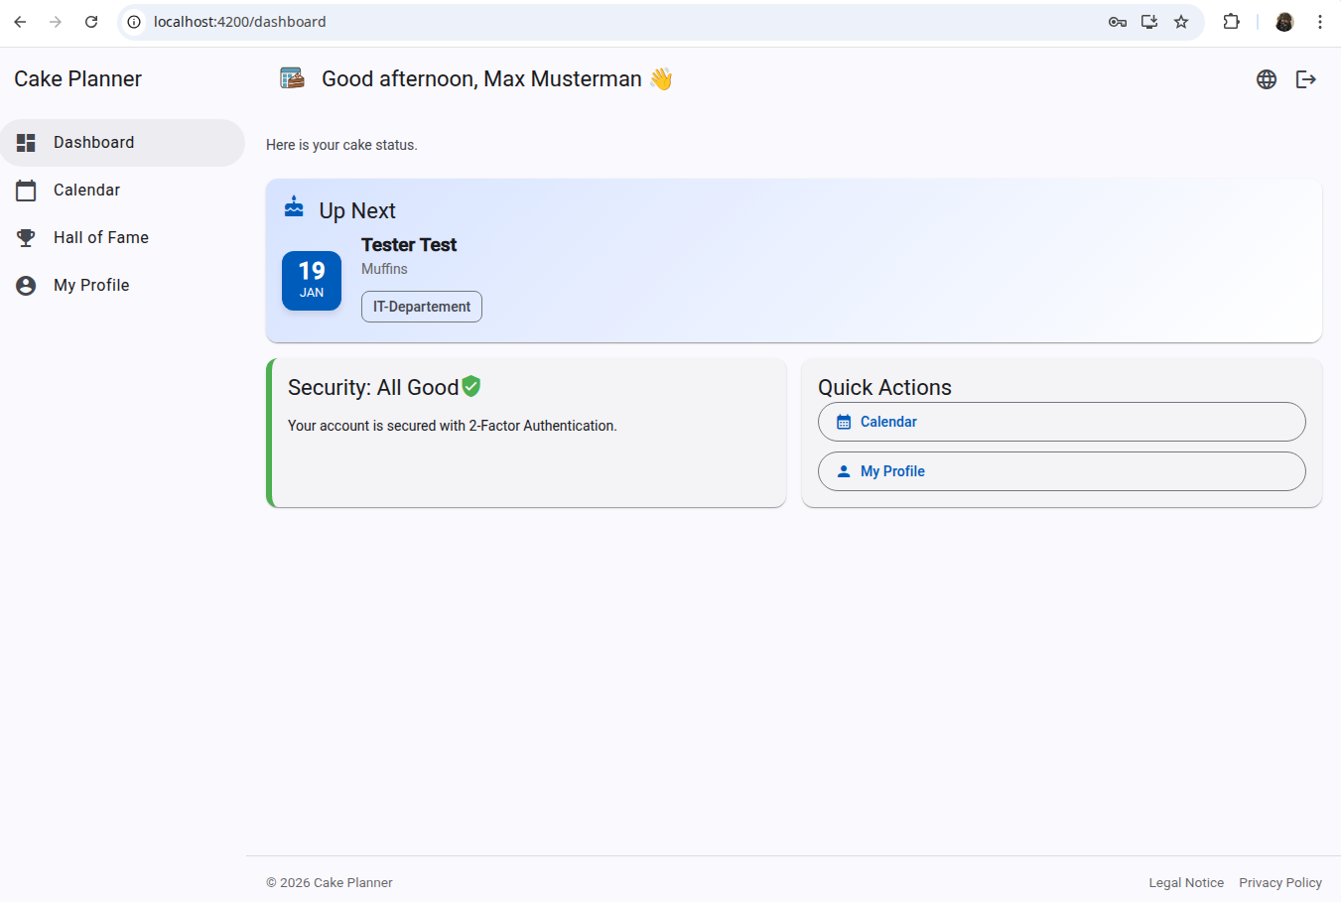
Task: Open the Privacy Policy footer link
Action: 1279,882
